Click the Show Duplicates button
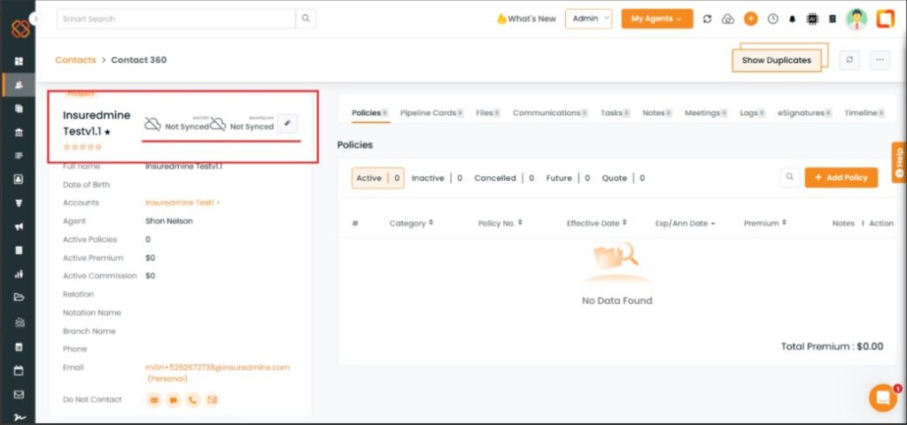The width and height of the screenshot is (907, 425). coord(776,60)
